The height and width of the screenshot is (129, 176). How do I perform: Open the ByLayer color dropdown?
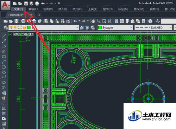point(115,28)
